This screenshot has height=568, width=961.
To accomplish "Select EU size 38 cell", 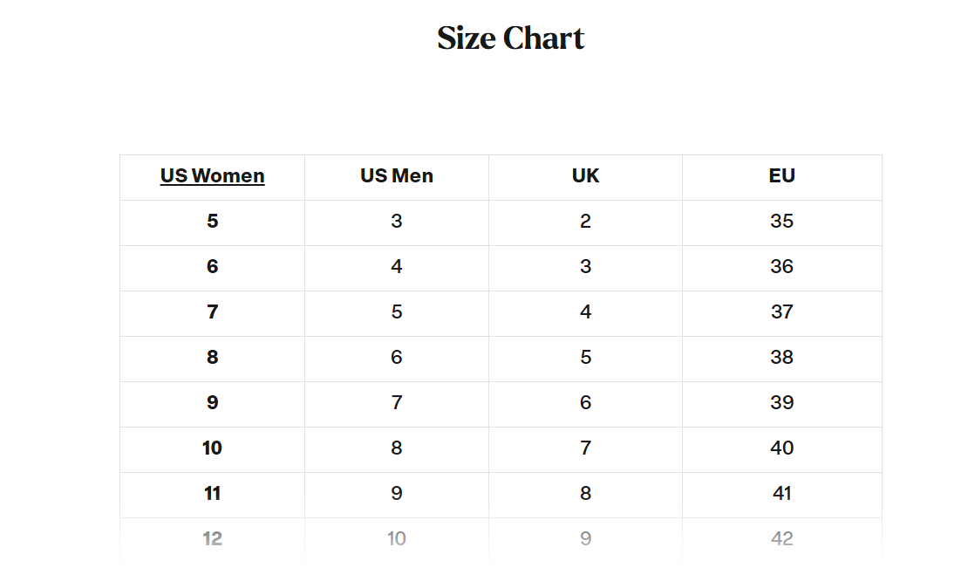I will point(781,358).
